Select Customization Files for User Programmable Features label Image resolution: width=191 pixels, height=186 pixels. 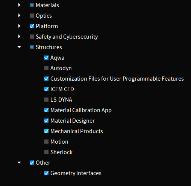[x=117, y=79]
